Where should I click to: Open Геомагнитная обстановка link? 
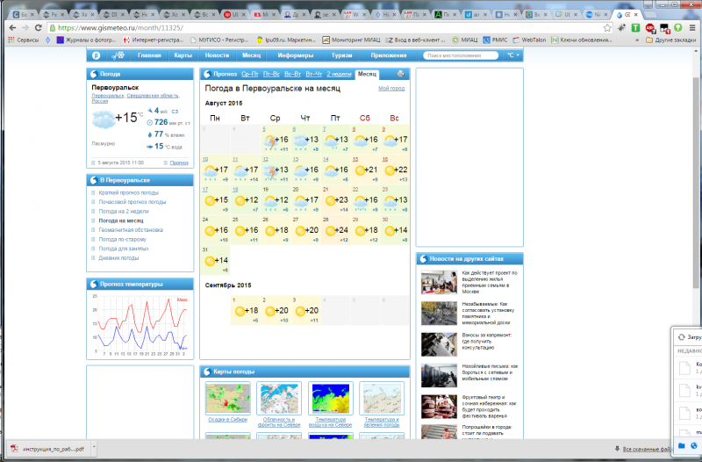click(x=131, y=230)
